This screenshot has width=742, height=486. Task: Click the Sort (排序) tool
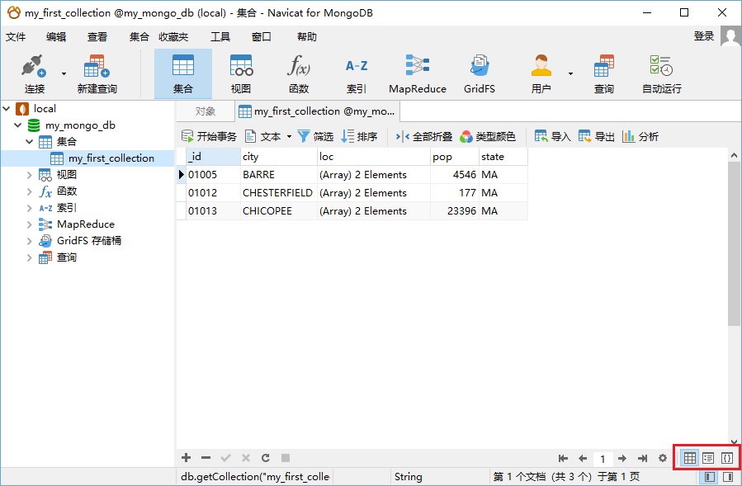coord(360,137)
